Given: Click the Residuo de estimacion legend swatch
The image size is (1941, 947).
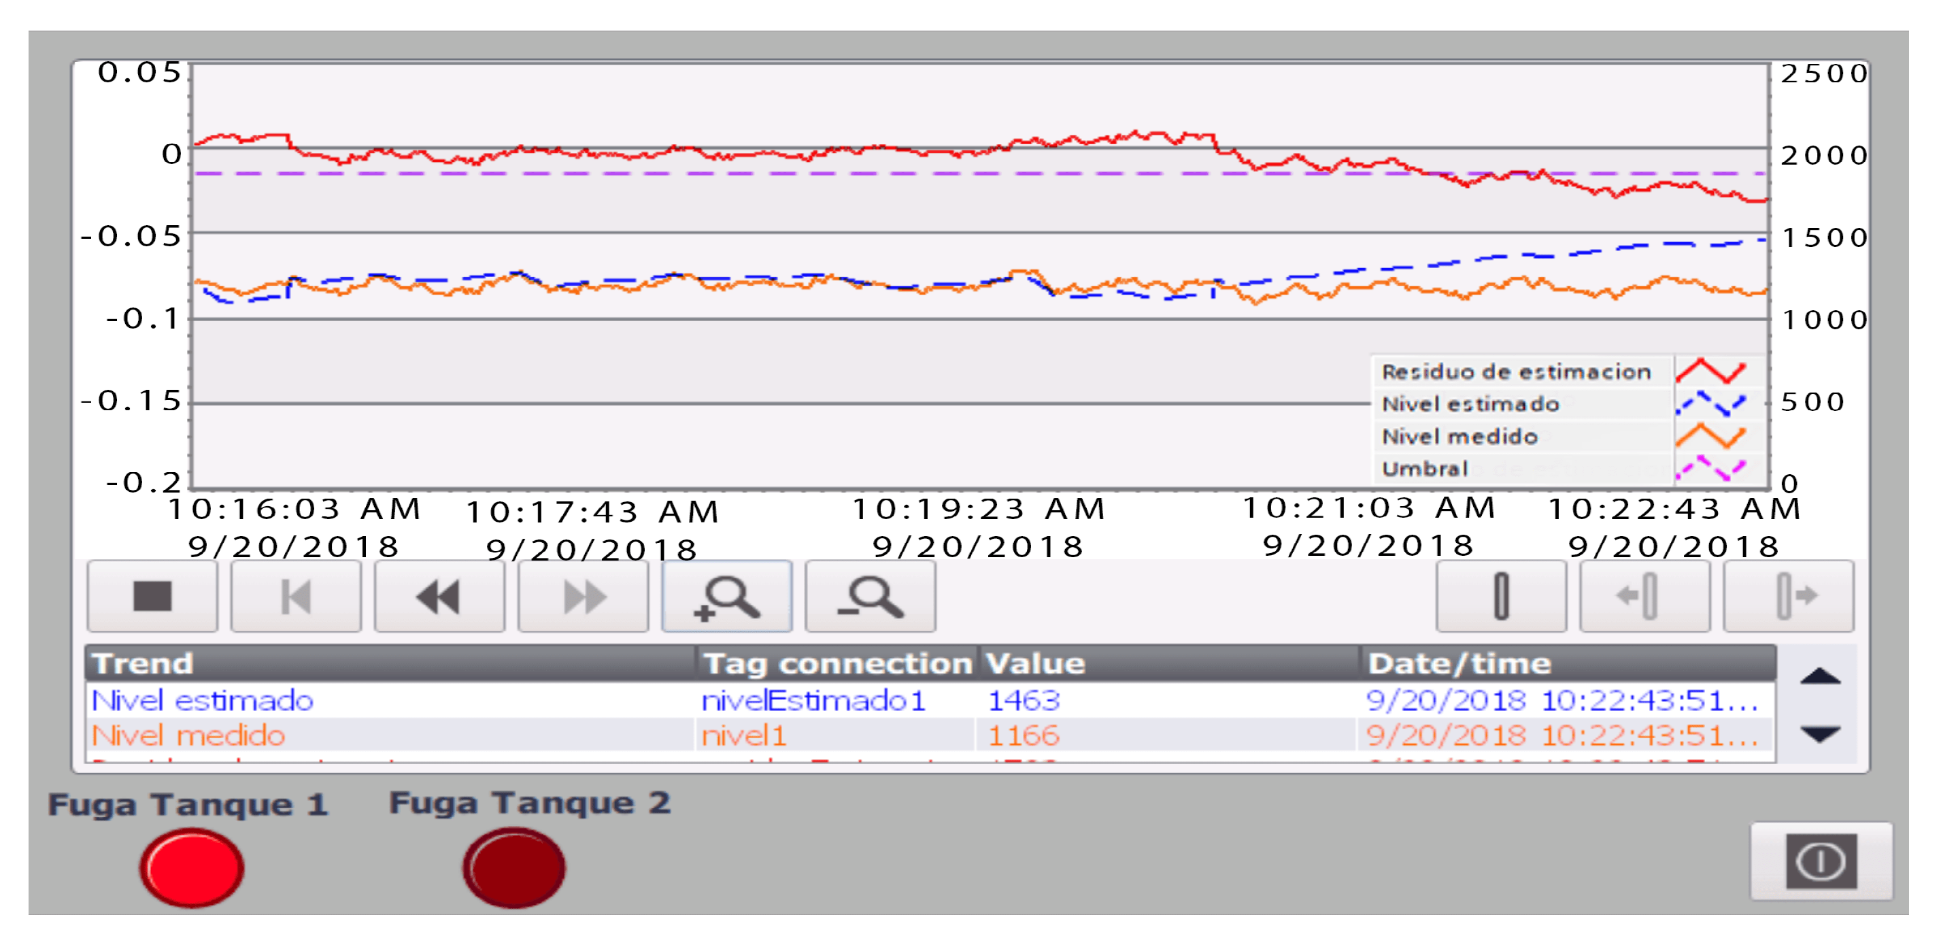Looking at the screenshot, I should 1710,371.
